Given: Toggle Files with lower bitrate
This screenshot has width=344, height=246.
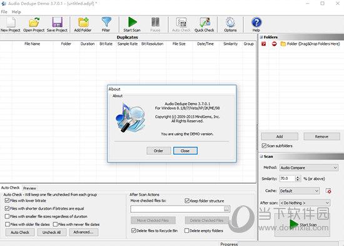Looking at the screenshot, I should (7, 200).
